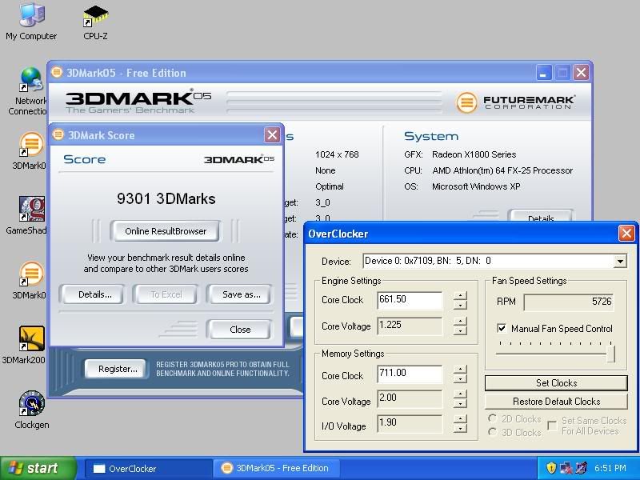This screenshot has width=640, height=480.
Task: Click the I/O Voltage field showing 1.90
Action: [x=410, y=423]
